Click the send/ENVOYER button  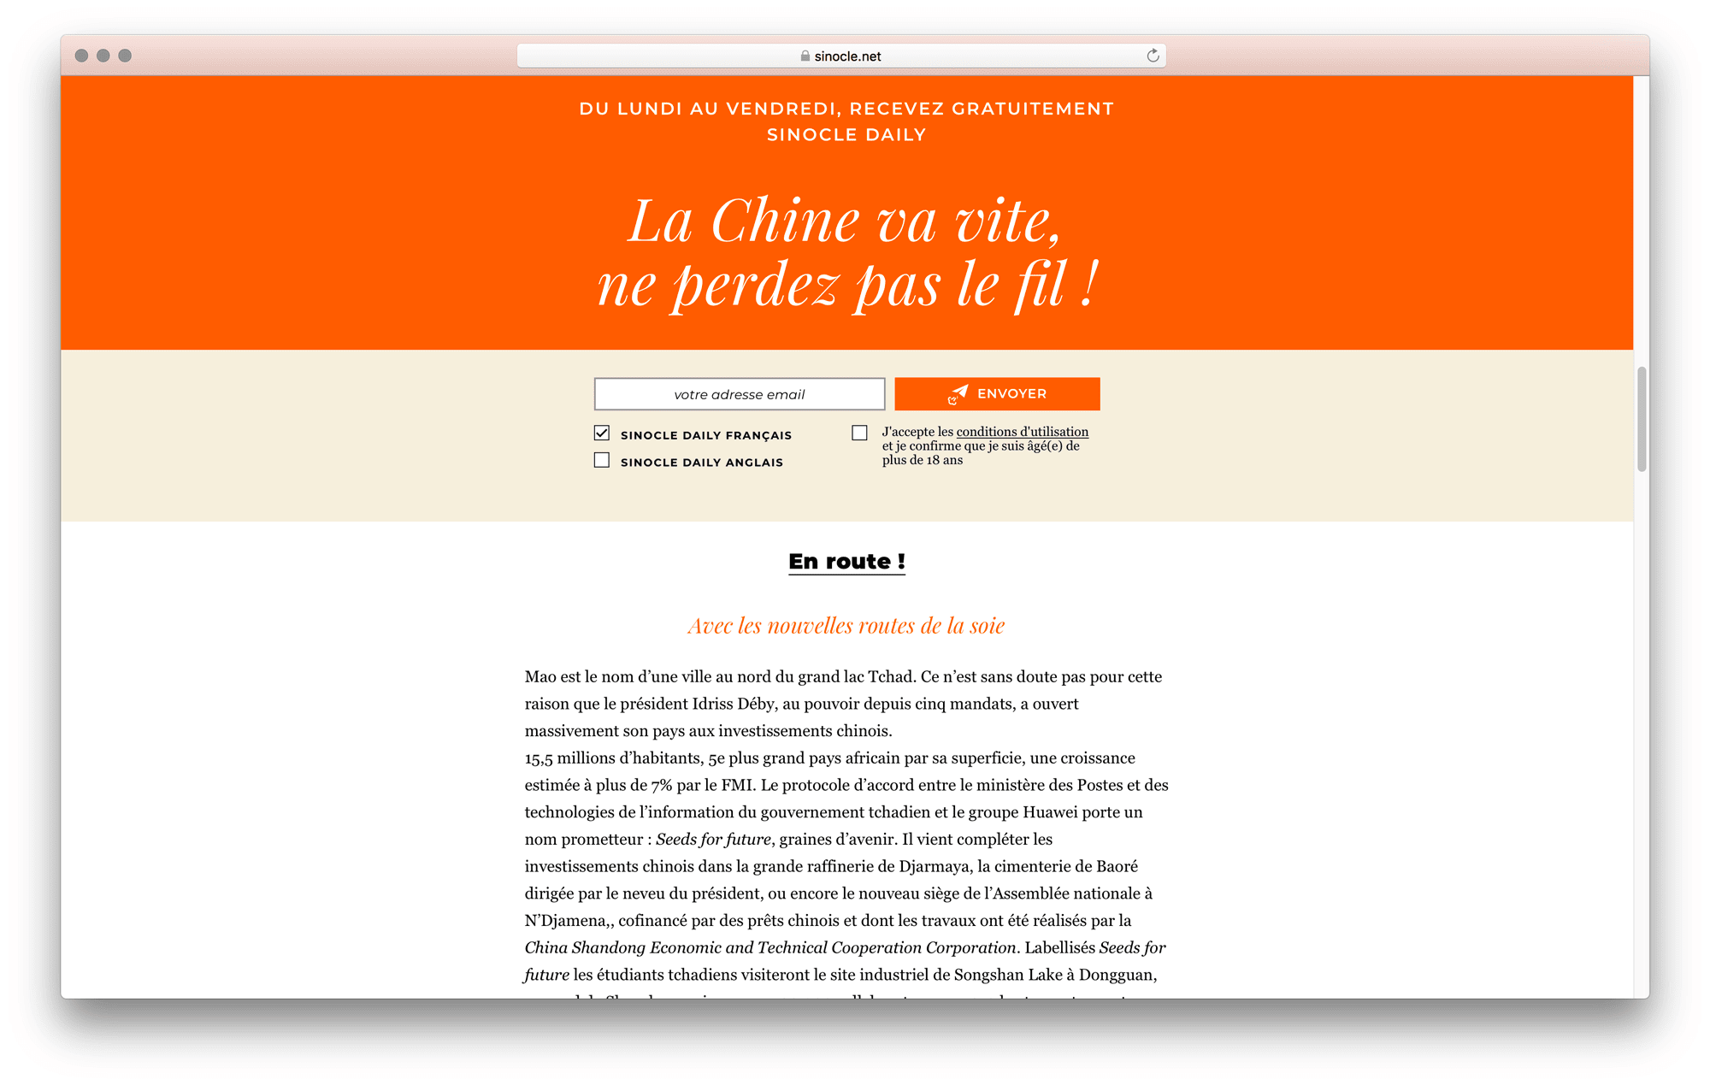pyautogui.click(x=996, y=393)
